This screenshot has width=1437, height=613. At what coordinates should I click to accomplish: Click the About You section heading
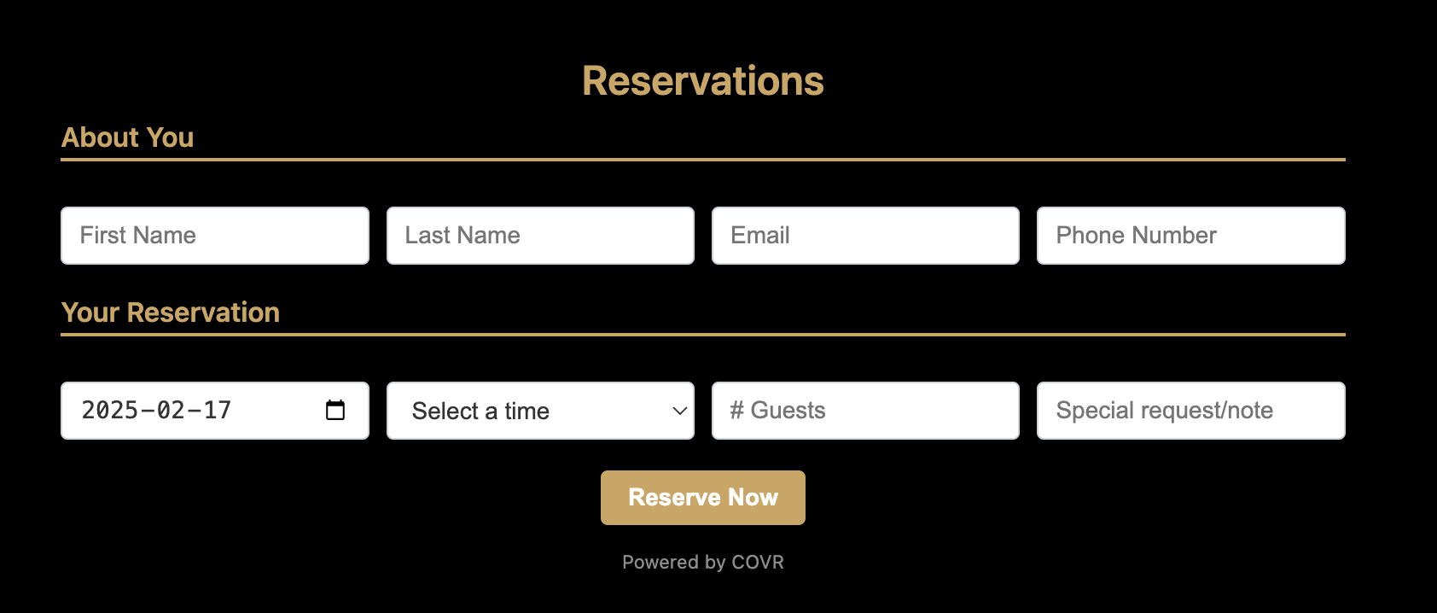tap(128, 137)
